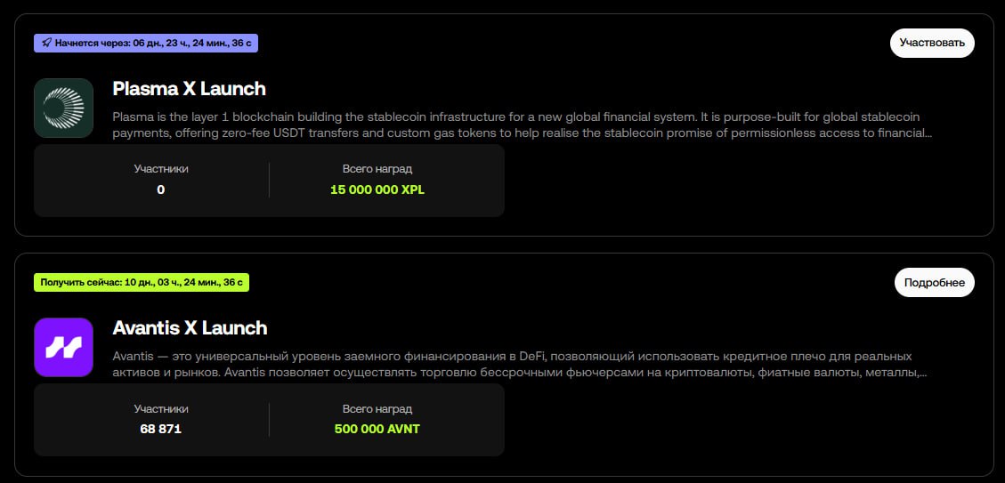Screen dimensions: 1005x483
Task: Click the purple Avantis logo icon
Action: pos(63,347)
